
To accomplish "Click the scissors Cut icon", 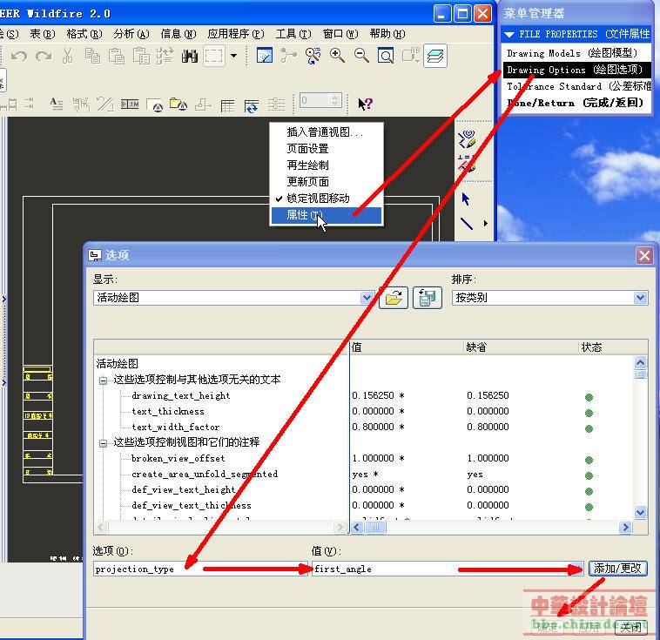I will tap(67, 56).
